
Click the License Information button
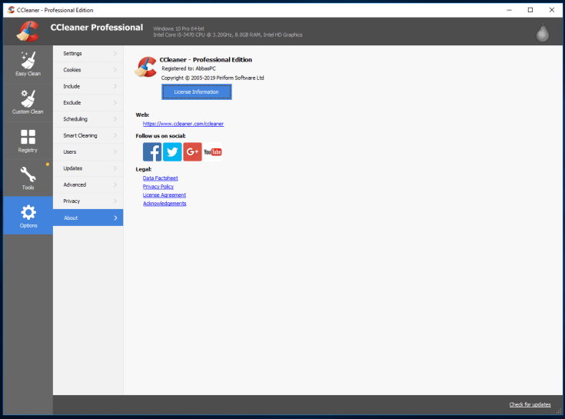[196, 91]
